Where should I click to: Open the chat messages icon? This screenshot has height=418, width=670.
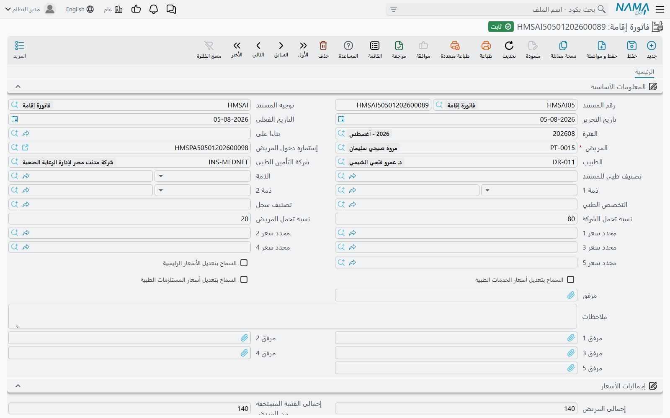pos(171,9)
